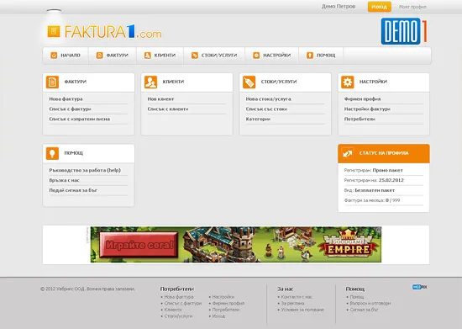Viewport: 462px width, 329px height.
Task: Open СТОКИ/УСЛУГИ in the navigation bar
Action: click(x=214, y=56)
